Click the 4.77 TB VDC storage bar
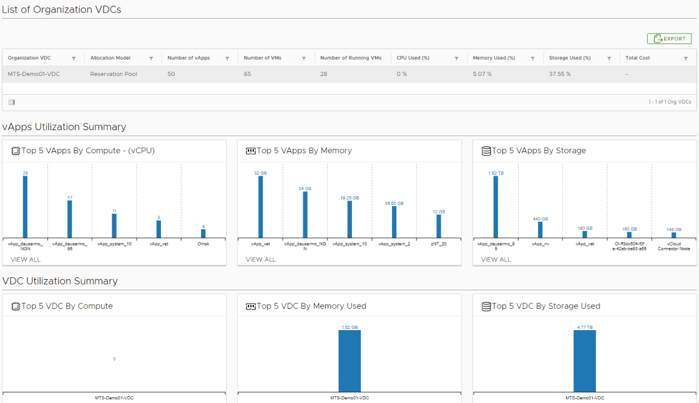This screenshot has height=403, width=699. tap(585, 361)
